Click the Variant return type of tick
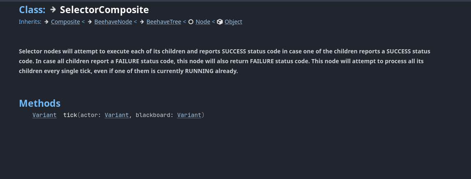Viewport: 471px width, 179px height. coord(44,115)
